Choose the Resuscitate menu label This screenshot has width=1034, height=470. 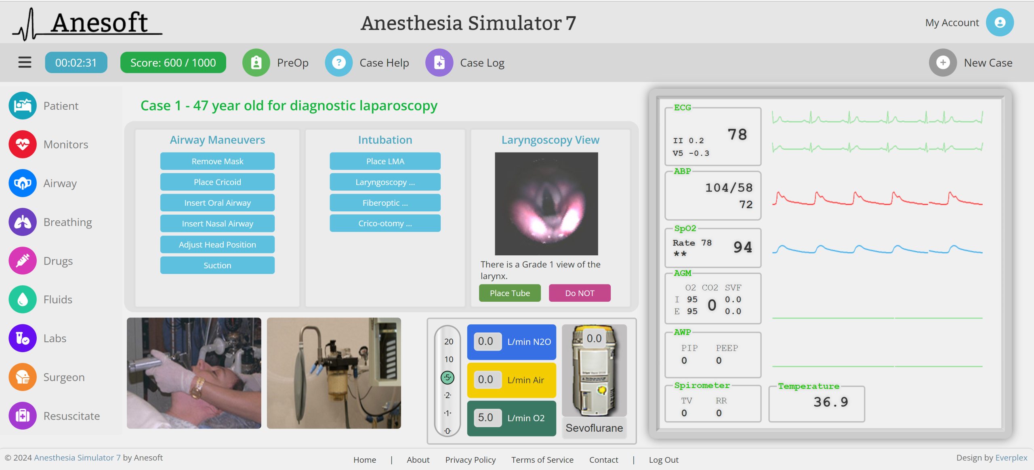71,416
